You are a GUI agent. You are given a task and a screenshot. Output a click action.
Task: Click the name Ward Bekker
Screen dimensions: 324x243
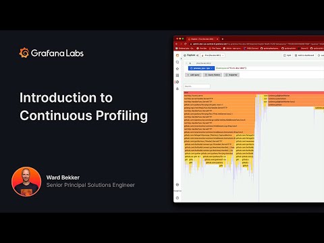[63, 178]
